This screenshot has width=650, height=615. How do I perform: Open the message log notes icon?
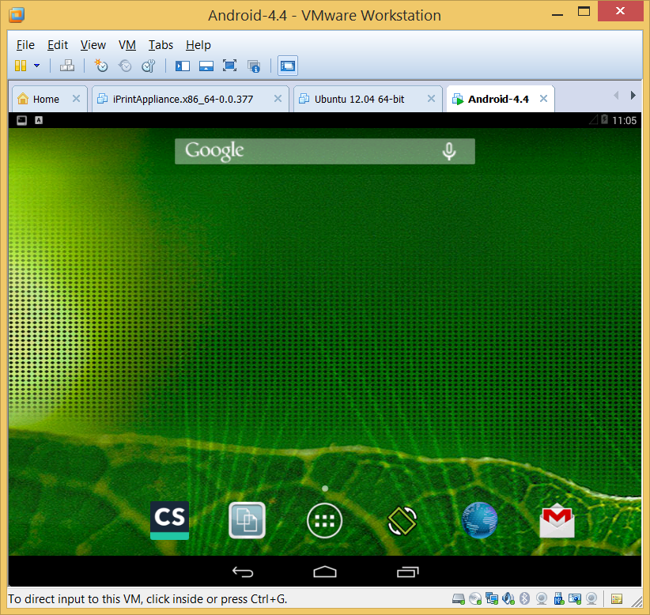pos(617,599)
